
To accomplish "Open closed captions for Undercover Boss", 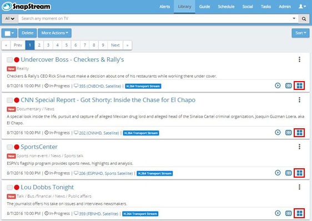I will point(288,86).
